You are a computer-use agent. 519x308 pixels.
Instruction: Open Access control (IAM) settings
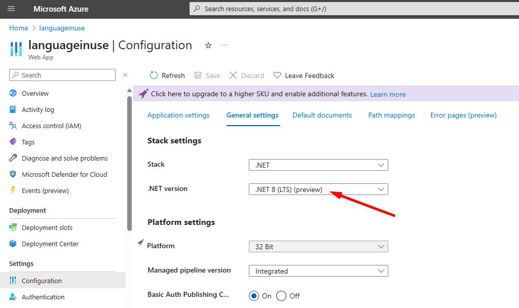tap(51, 126)
